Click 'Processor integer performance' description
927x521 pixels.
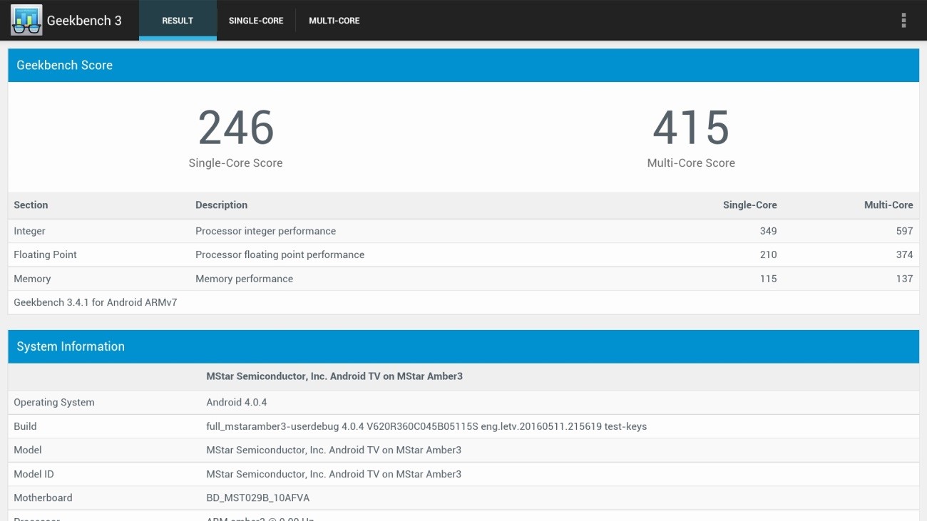[x=265, y=231]
